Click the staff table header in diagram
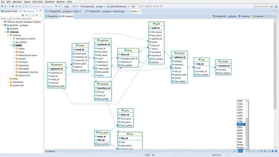The image size is (279, 157). click(156, 24)
